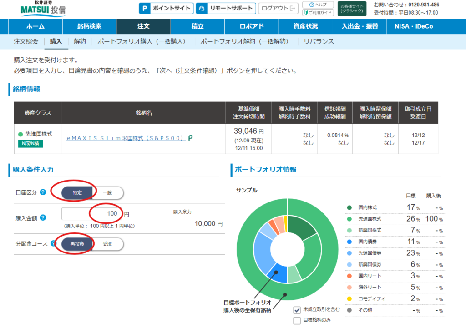
Task: Open the ご利用ガイド guide link
Action: (x=318, y=12)
